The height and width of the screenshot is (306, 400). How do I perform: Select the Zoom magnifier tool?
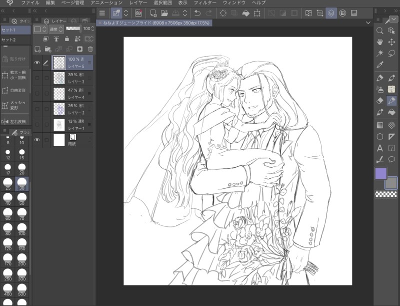379,31
